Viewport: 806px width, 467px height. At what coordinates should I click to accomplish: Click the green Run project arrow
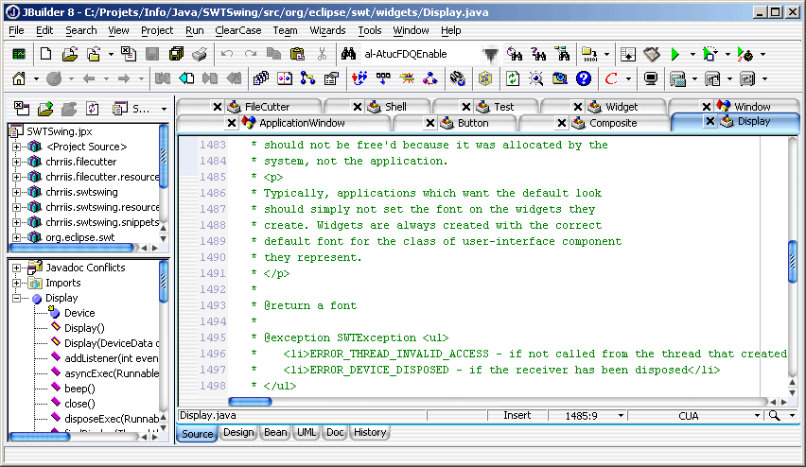pyautogui.click(x=675, y=54)
